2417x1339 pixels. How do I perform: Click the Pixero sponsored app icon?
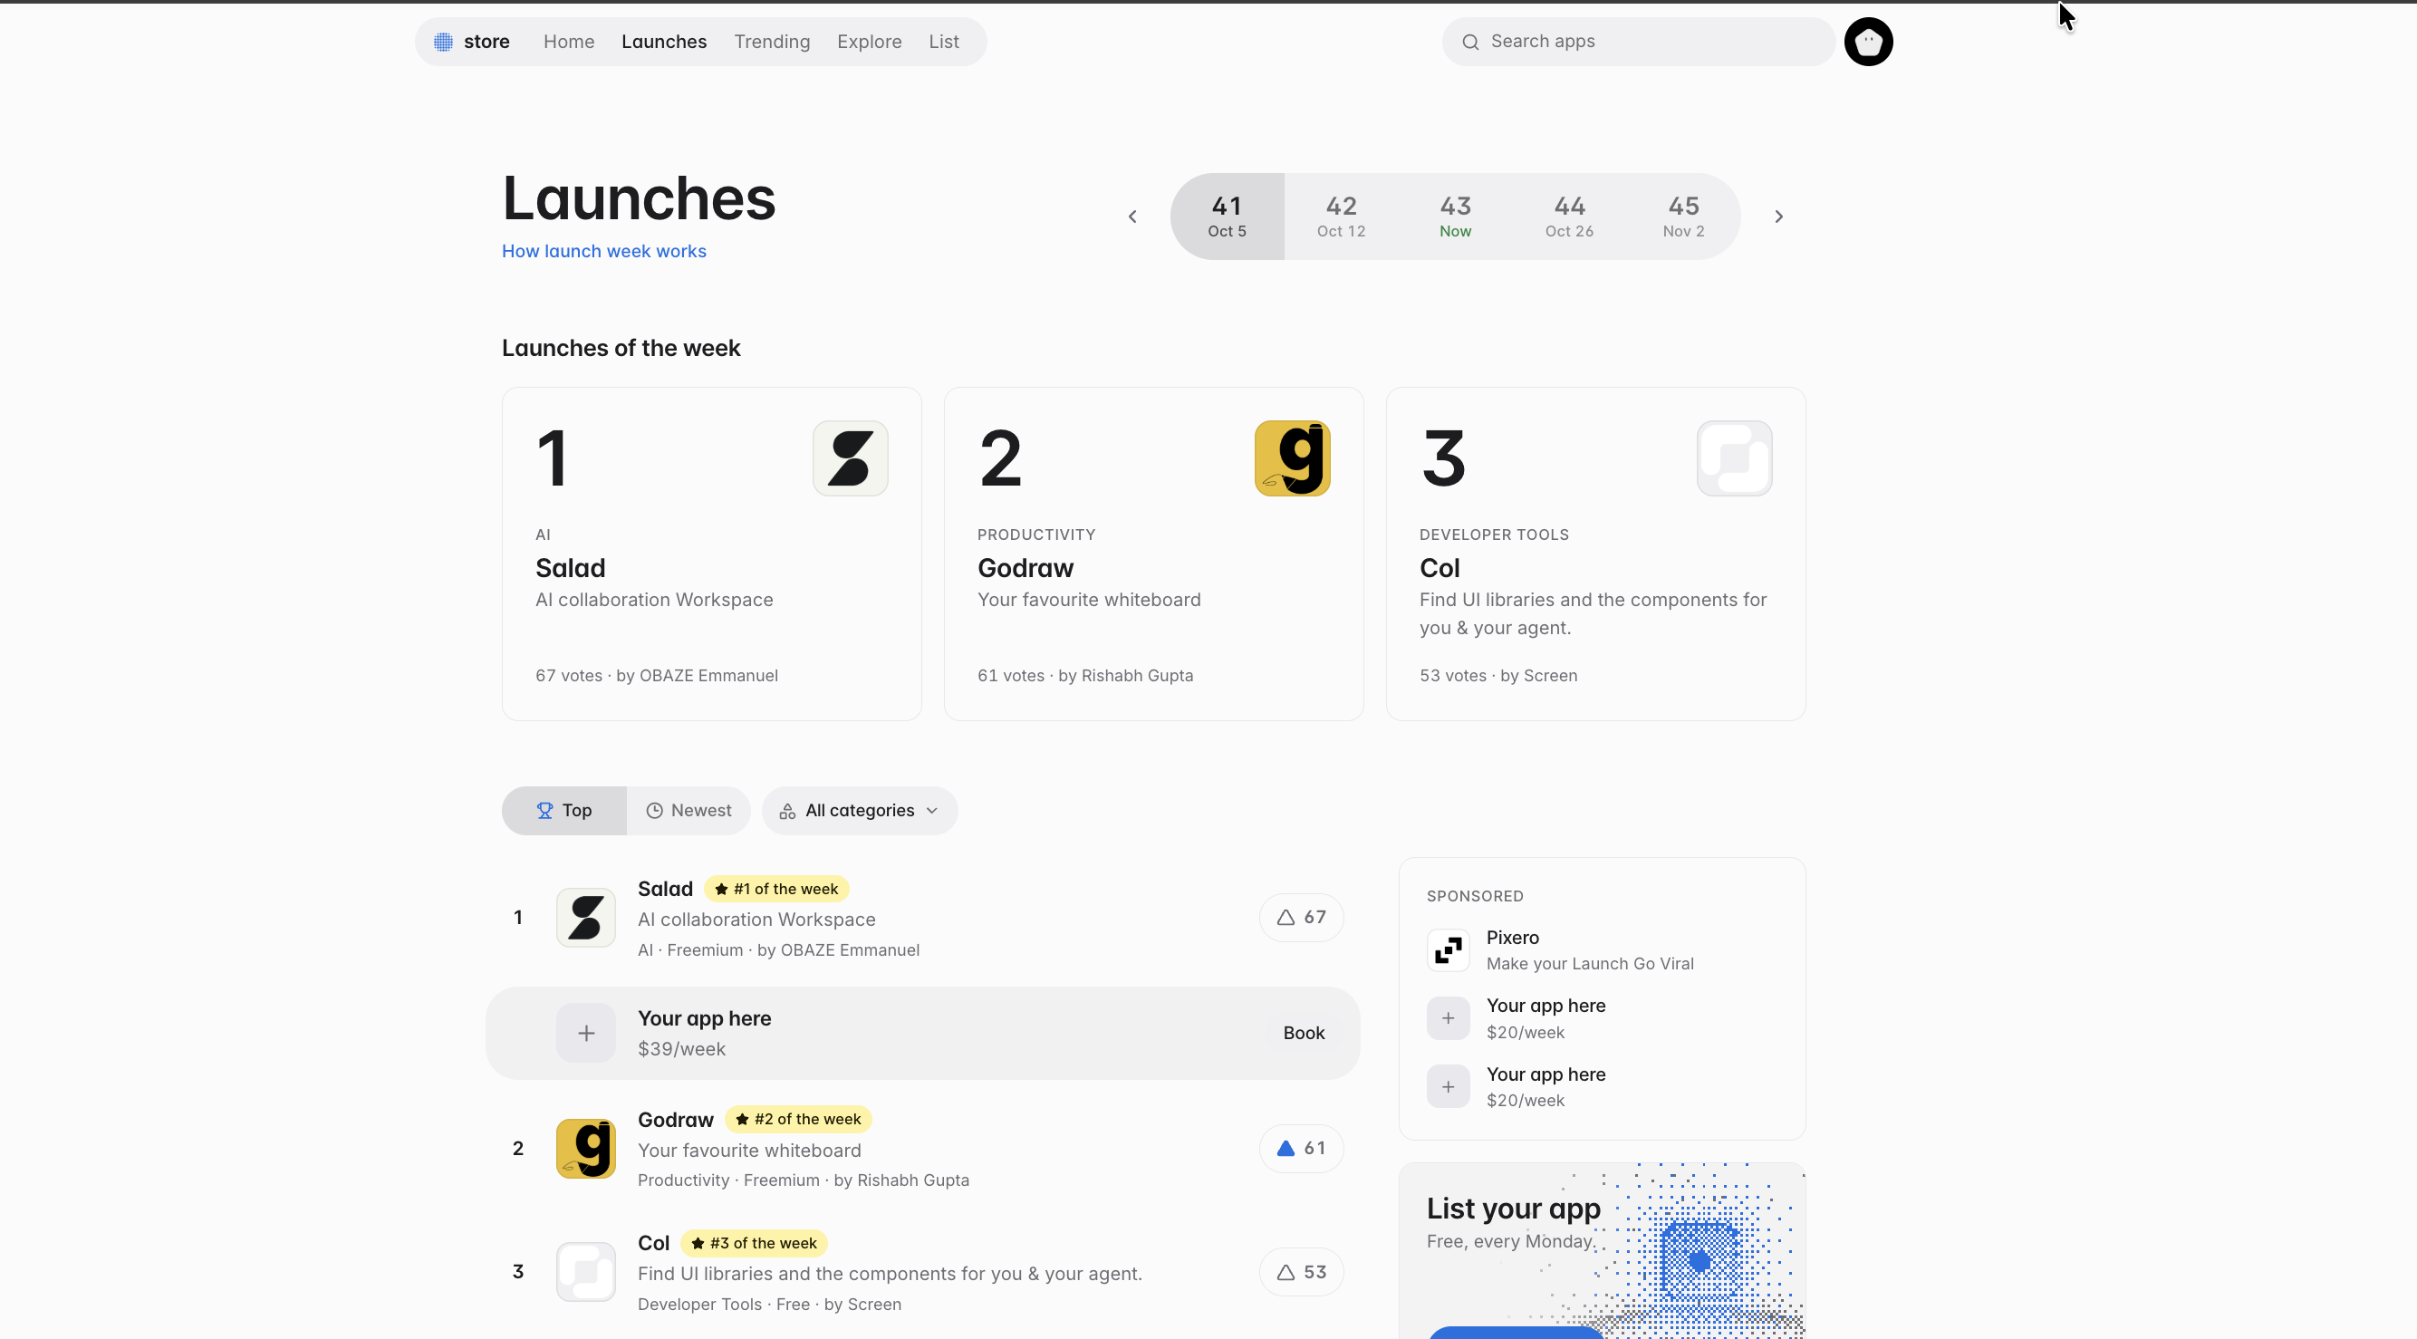1448,949
